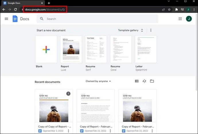Open the browser extensions puzzle icon
The height and width of the screenshot is (134, 198).
pos(176,9)
